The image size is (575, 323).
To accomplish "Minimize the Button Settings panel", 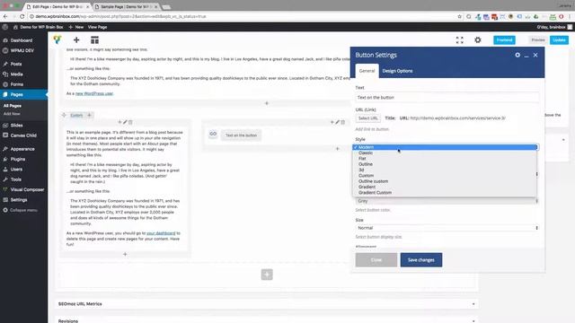I will (526, 56).
